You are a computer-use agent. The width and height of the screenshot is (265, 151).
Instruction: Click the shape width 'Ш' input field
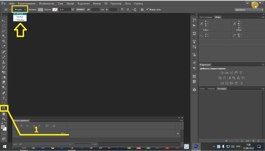[95, 10]
